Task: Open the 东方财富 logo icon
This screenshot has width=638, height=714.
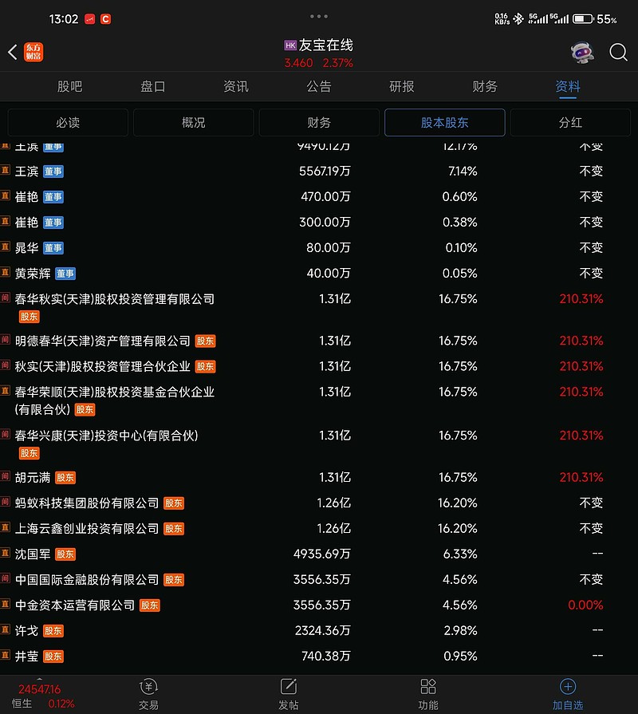Action: coord(33,52)
